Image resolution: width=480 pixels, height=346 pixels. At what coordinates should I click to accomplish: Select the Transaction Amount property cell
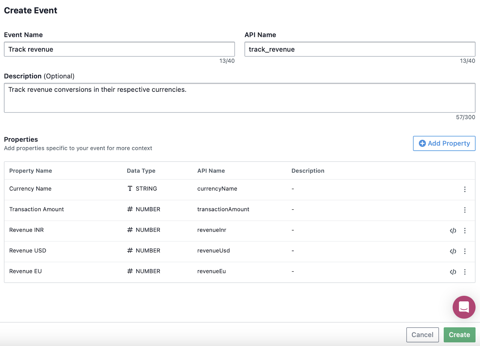point(37,209)
